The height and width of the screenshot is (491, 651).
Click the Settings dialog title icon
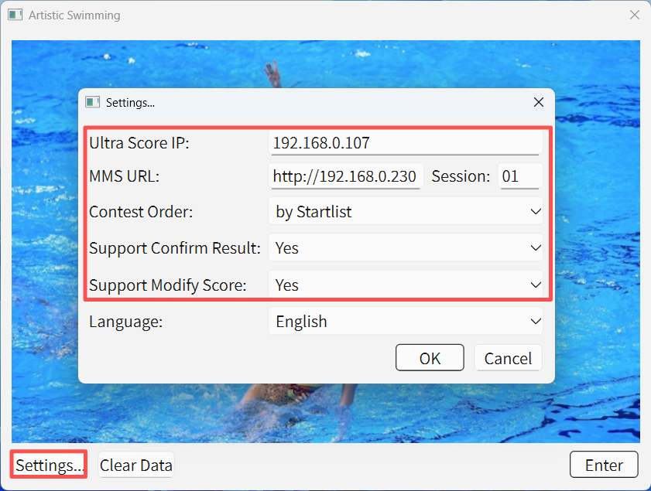click(92, 102)
